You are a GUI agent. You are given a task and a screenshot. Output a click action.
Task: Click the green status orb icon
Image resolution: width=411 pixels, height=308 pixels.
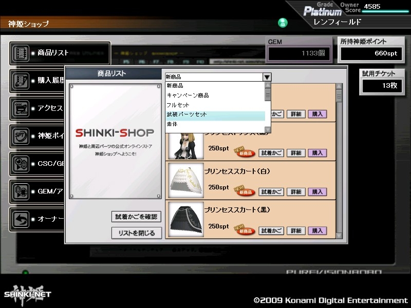tap(283, 23)
